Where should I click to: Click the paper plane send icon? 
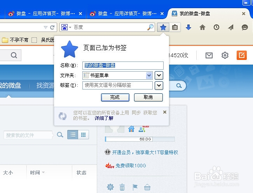point(231,27)
